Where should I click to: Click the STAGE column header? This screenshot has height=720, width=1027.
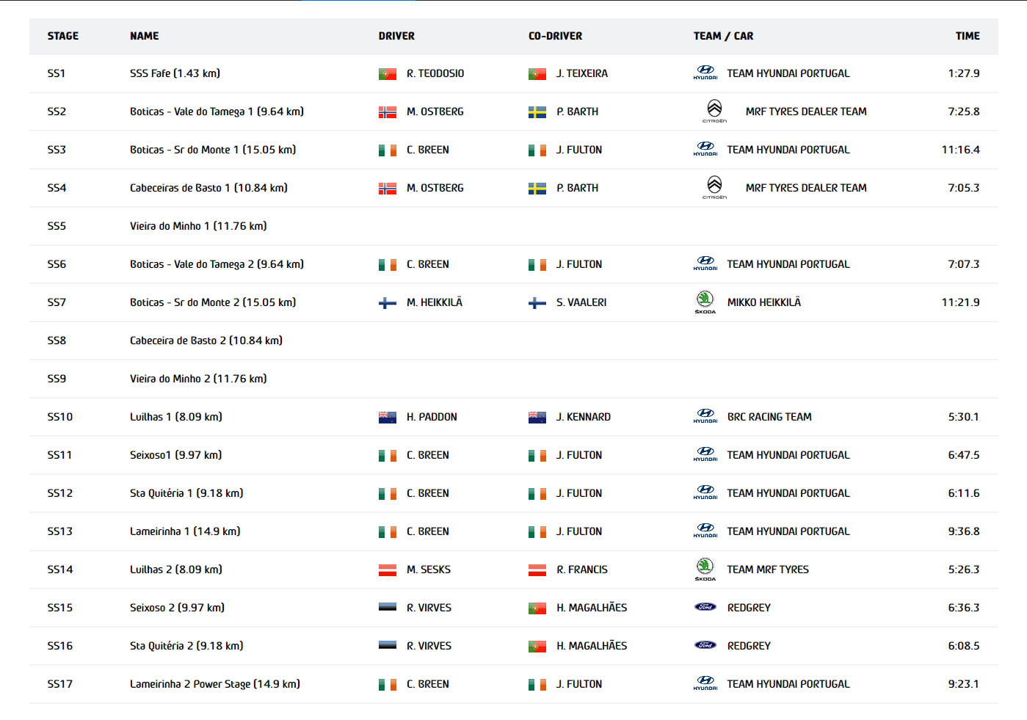point(63,36)
